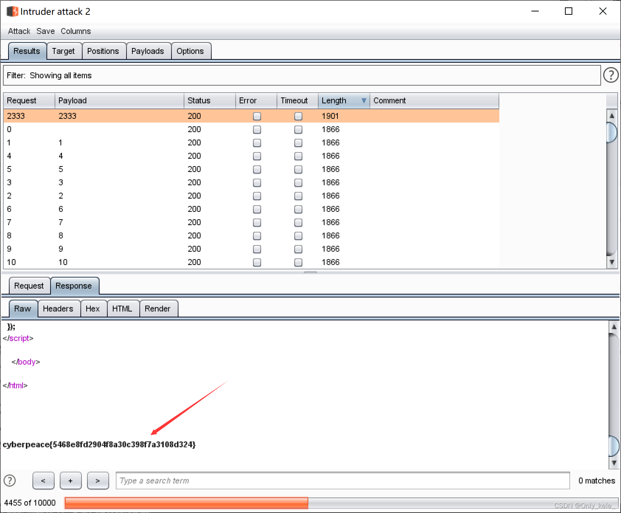Image resolution: width=621 pixels, height=513 pixels.
Task: Click the Filter: Showing all items bar
Action: 302,75
